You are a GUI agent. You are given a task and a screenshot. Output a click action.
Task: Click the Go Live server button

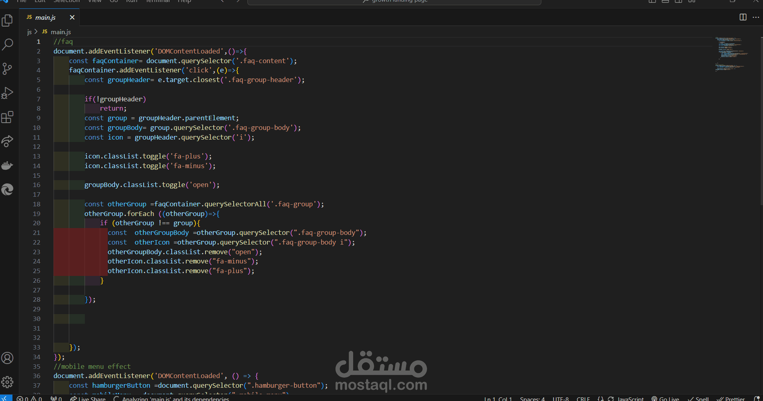pos(665,399)
